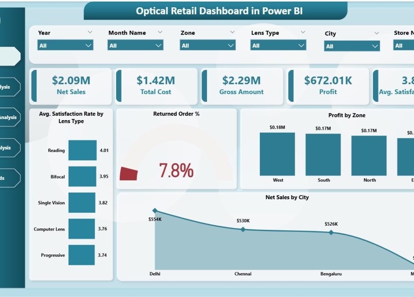414x297 pixels.
Task: Select the Delhi data point on line chart
Action: tap(155, 211)
